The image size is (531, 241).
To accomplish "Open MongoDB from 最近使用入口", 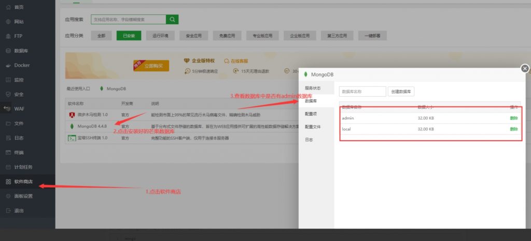I will coord(116,89).
